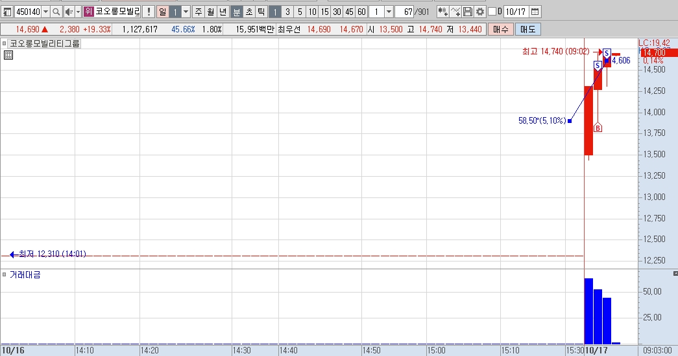The width and height of the screenshot is (678, 356).
Task: Click the volume value 1,127,617
Action: 139,29
